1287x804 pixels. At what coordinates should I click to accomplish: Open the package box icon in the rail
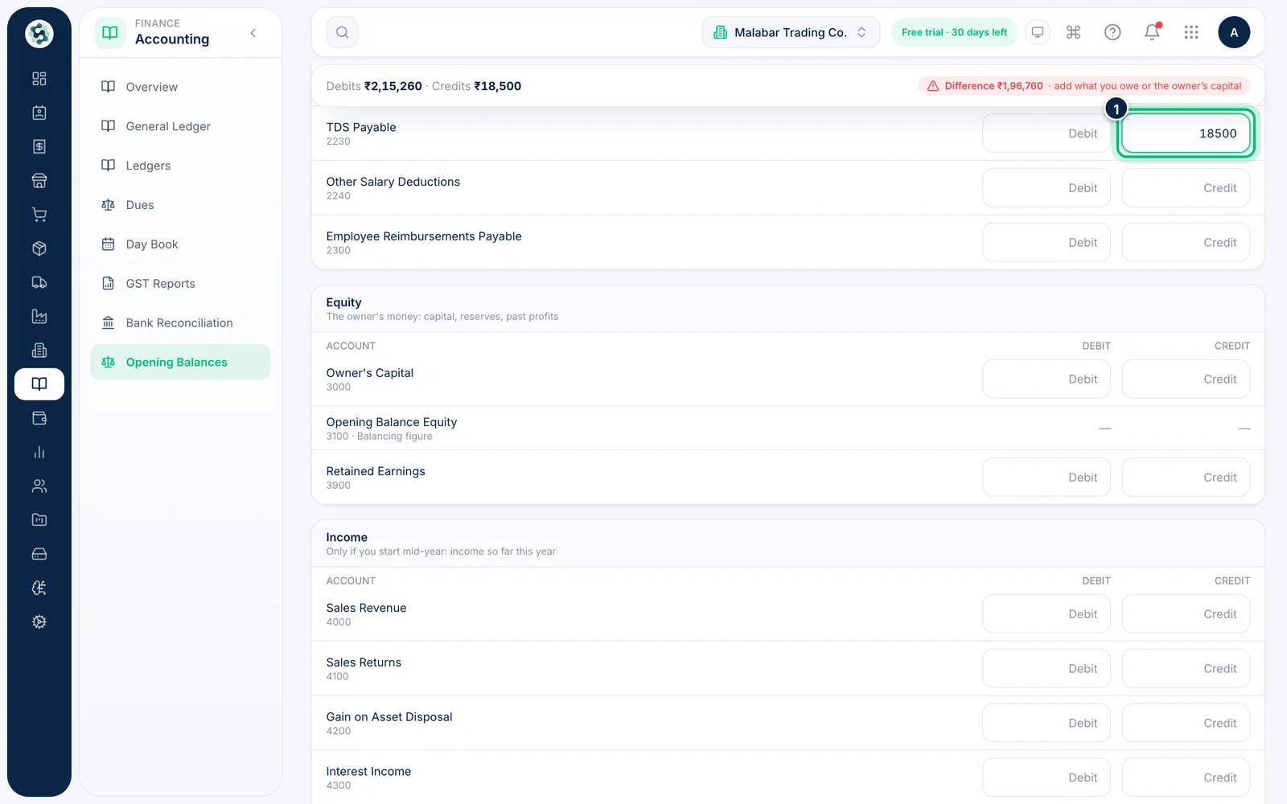(x=39, y=248)
